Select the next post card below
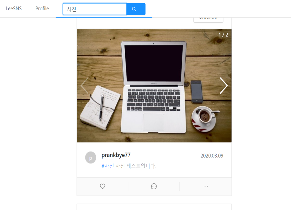The image size is (291, 210). coord(154,207)
